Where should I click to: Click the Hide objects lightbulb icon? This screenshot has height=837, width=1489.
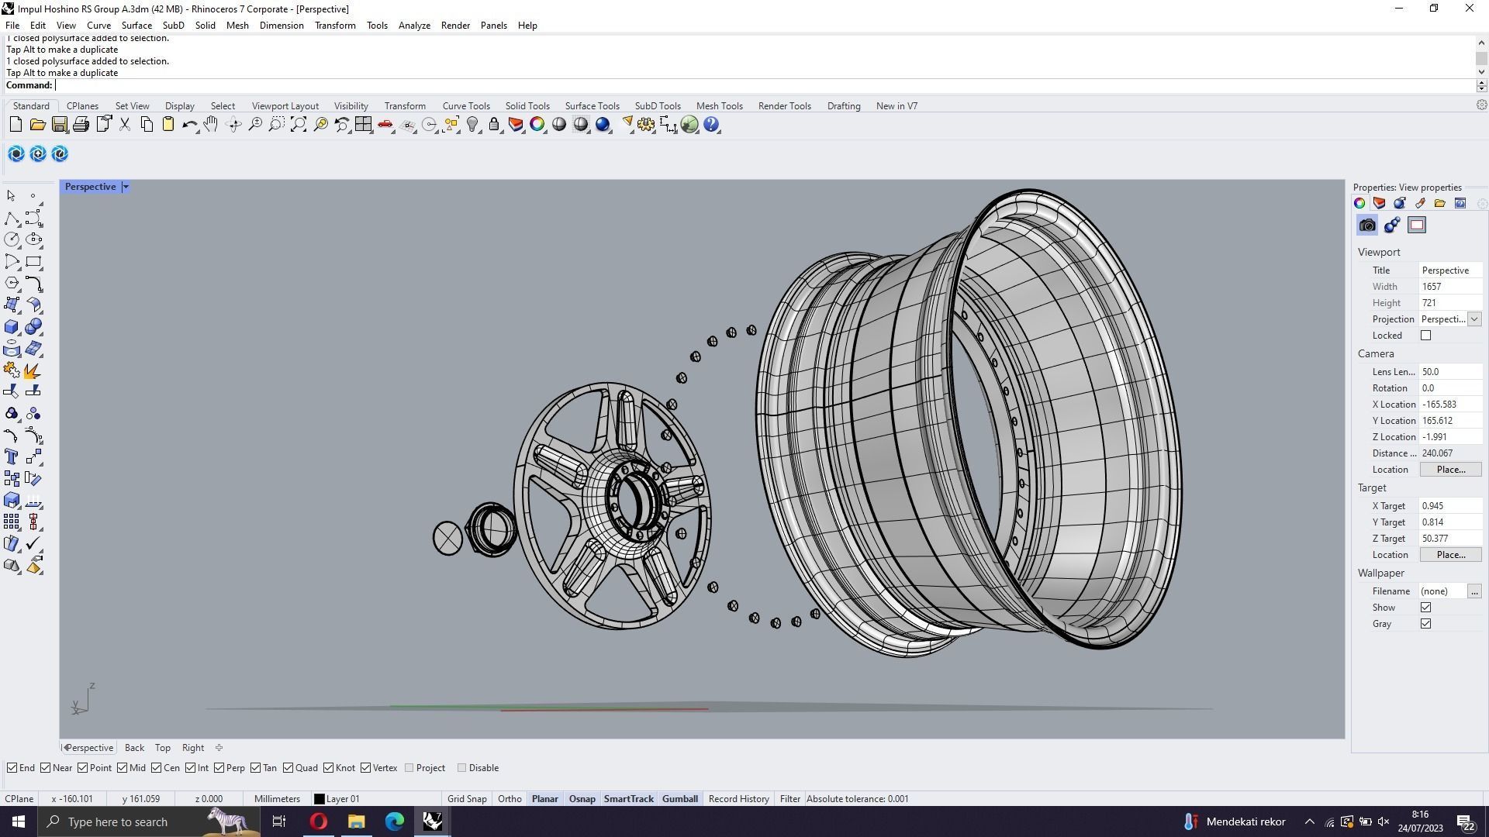472,125
